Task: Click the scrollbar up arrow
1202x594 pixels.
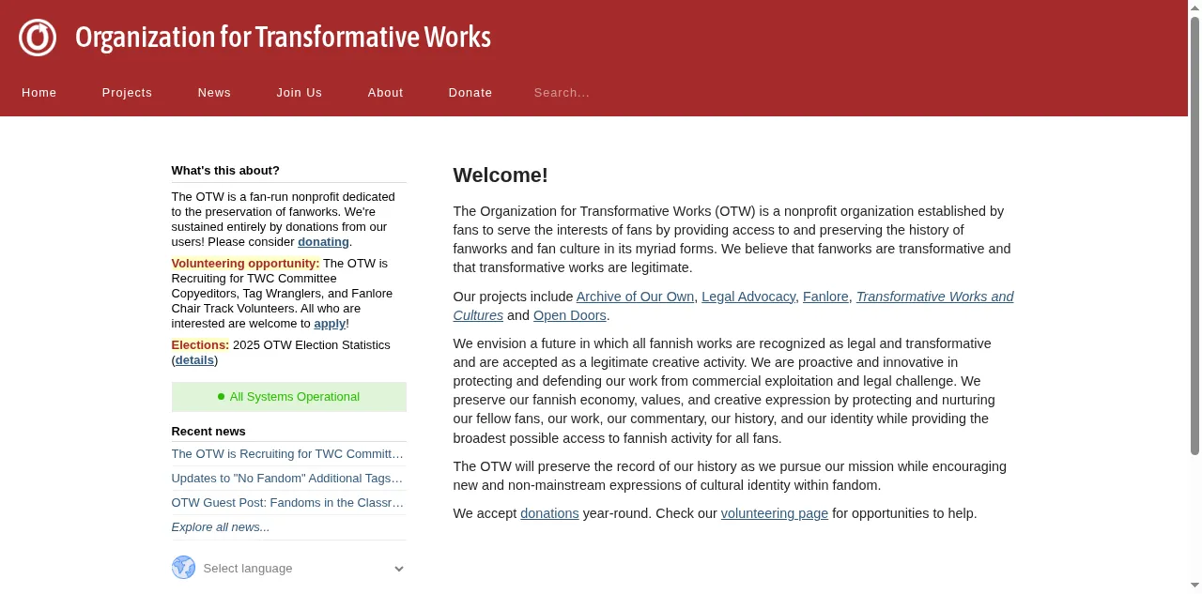Action: 1194,7
